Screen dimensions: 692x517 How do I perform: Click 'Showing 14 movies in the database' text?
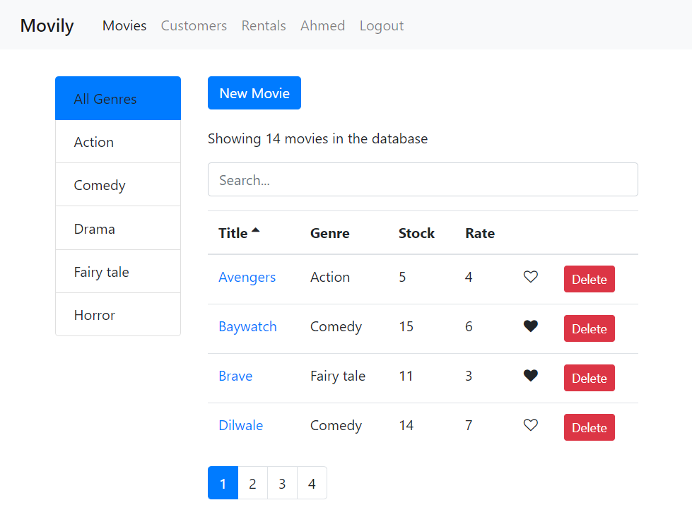pyautogui.click(x=318, y=138)
